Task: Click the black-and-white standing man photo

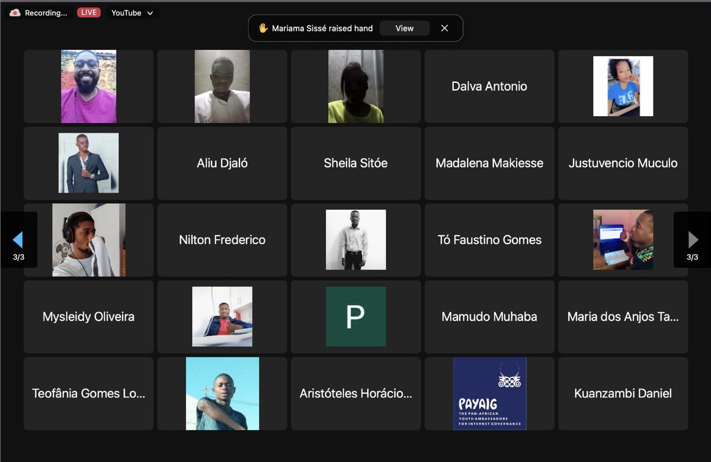Action: [x=355, y=240]
